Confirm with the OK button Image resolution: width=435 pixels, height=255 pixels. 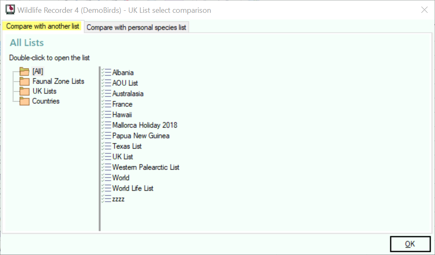[410, 244]
